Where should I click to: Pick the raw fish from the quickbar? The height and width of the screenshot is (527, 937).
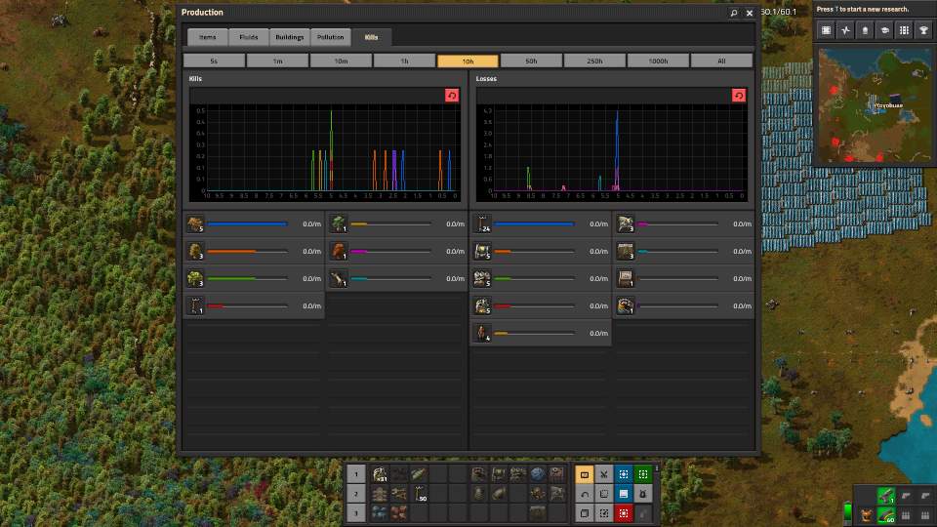tap(419, 474)
